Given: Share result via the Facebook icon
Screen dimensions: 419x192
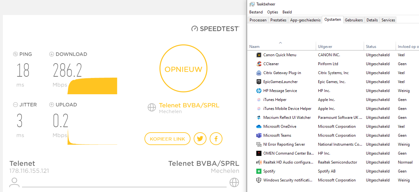Looking at the screenshot, I should 216,139.
